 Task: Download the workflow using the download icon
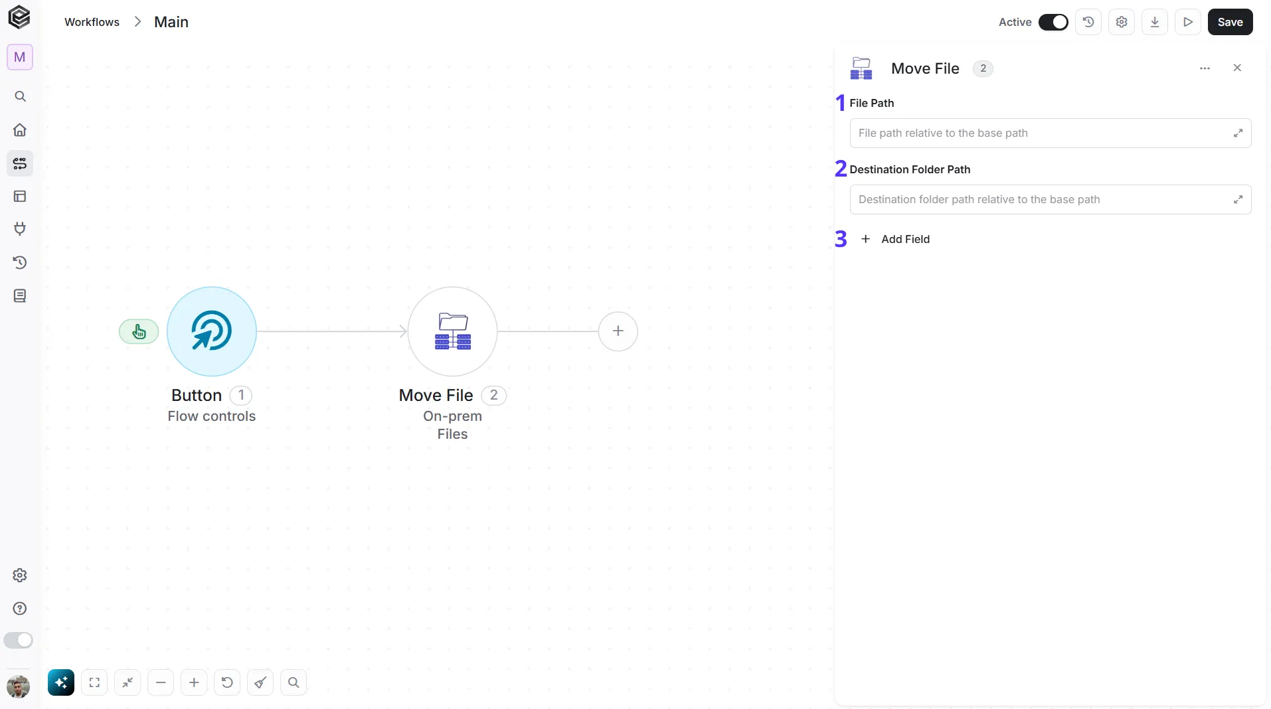(x=1155, y=22)
